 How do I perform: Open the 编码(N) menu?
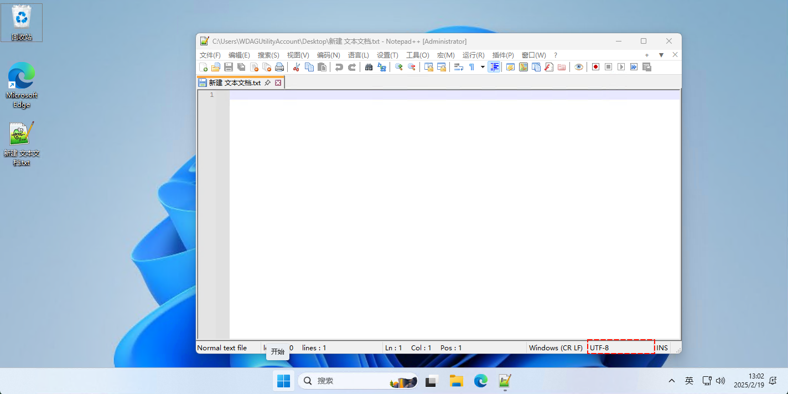click(x=328, y=55)
